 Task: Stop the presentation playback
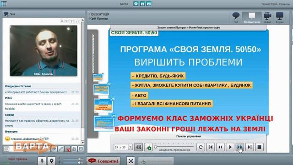pyautogui.click(x=259, y=147)
